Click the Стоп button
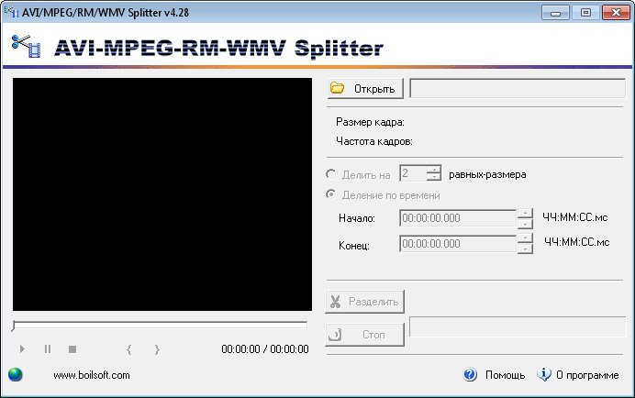 pos(364,335)
